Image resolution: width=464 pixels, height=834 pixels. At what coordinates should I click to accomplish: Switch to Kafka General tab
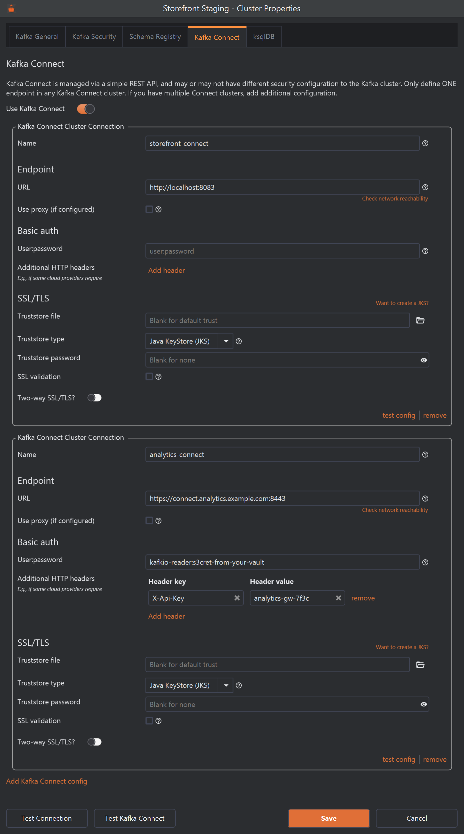click(x=37, y=37)
